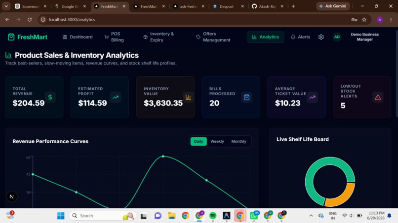This screenshot has height=223, width=398.
Task: Click the $204.59 total revenue value
Action: coord(29,103)
